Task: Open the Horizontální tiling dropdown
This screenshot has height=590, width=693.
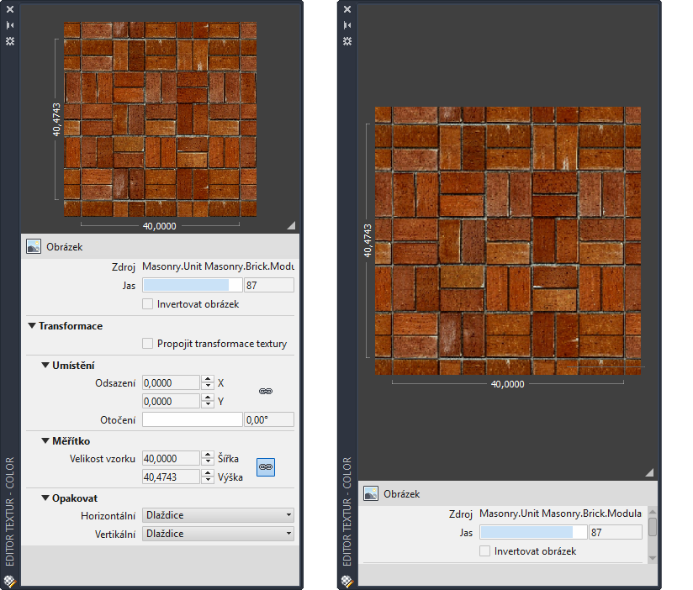Action: [218, 515]
